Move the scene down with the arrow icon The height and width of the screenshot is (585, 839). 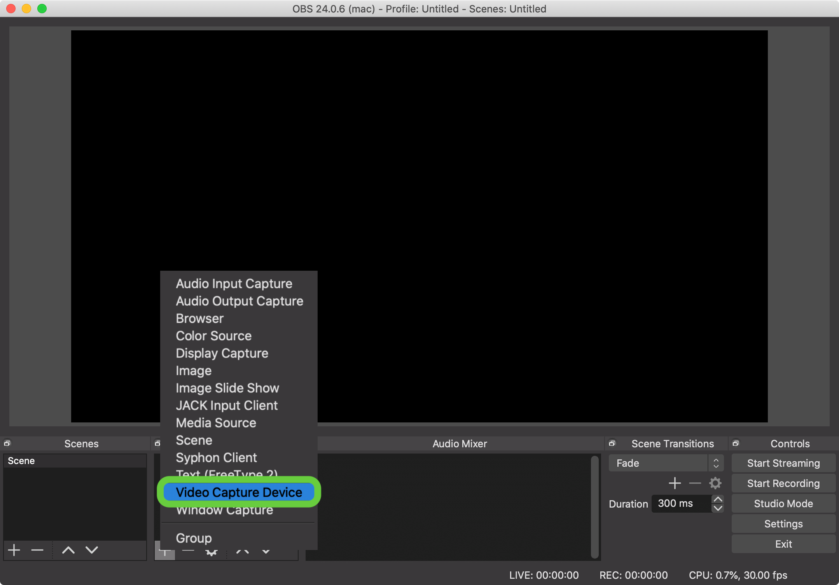(92, 550)
